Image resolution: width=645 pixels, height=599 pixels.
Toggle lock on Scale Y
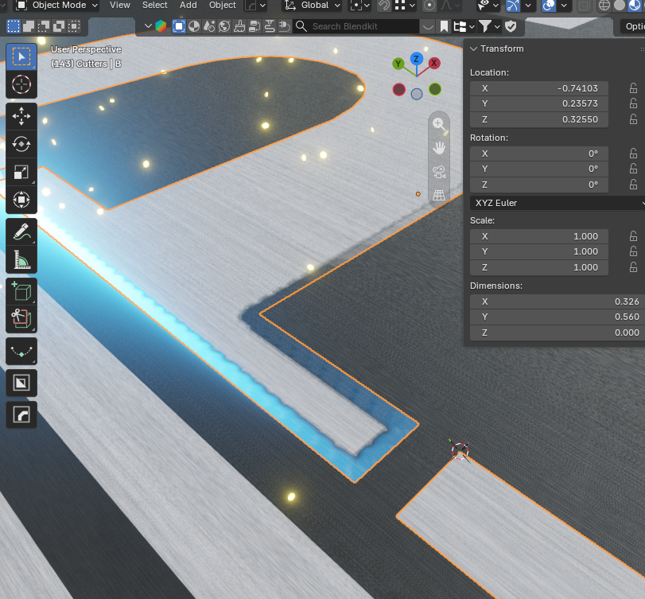coord(634,251)
